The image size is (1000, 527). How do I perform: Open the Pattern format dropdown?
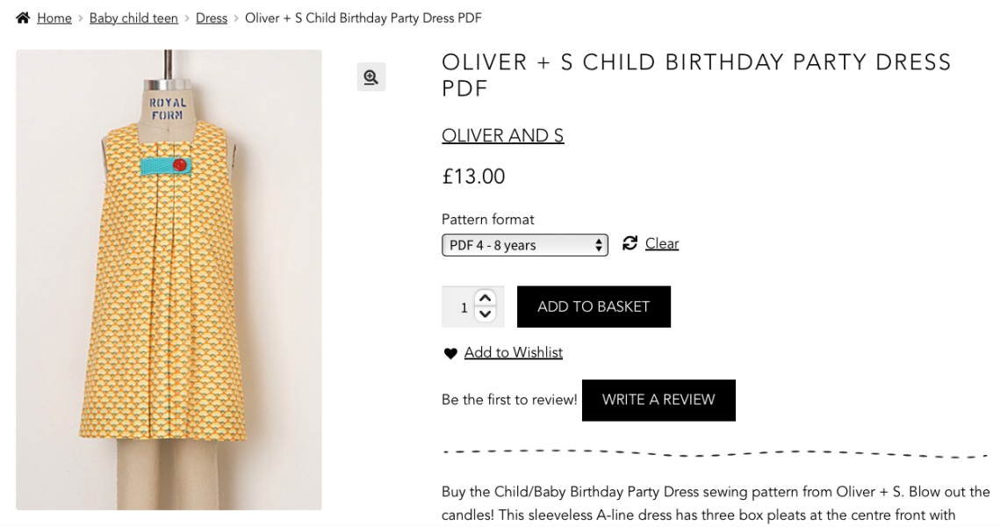click(524, 245)
